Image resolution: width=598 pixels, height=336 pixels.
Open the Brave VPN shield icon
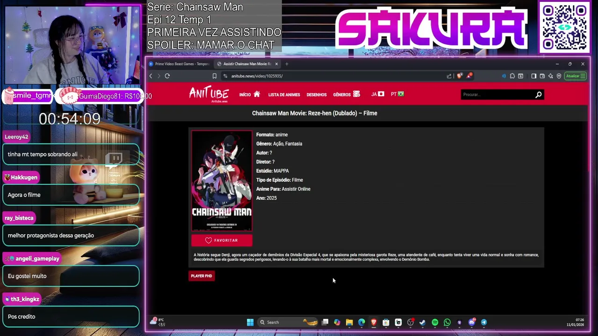pyautogui.click(x=559, y=76)
